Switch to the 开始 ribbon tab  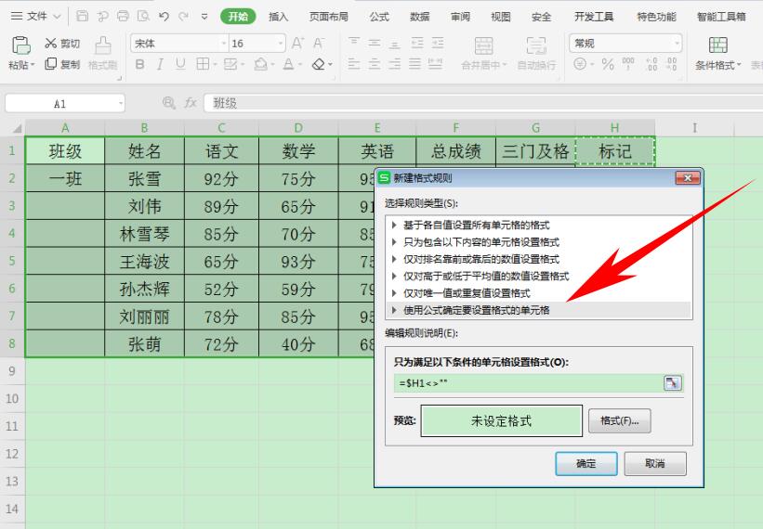click(x=238, y=17)
